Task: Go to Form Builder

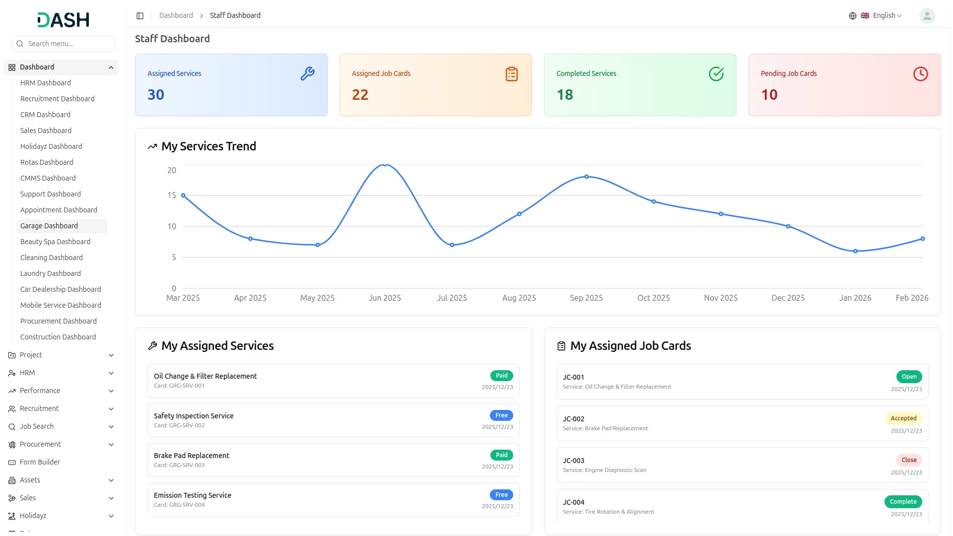Action: pyautogui.click(x=40, y=462)
